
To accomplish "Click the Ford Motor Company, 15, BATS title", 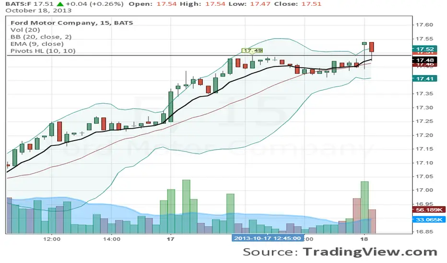I will click(72, 23).
